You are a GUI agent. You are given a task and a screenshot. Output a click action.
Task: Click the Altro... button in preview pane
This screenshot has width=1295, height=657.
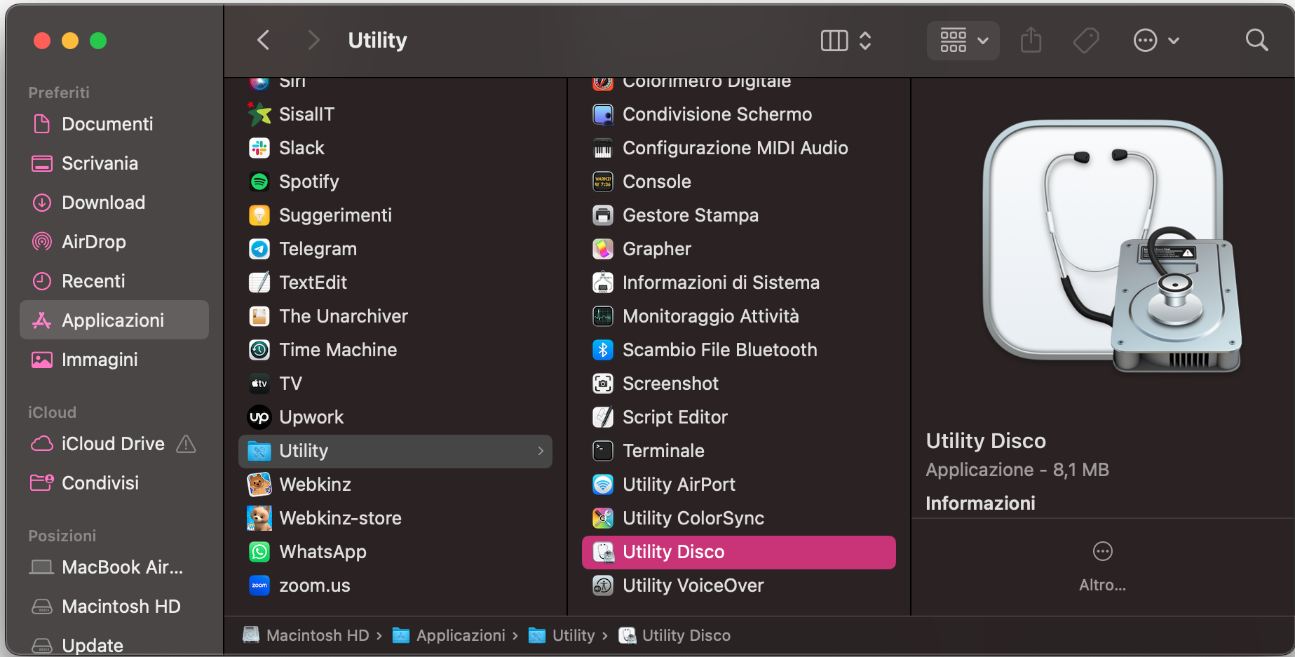pos(1102,566)
